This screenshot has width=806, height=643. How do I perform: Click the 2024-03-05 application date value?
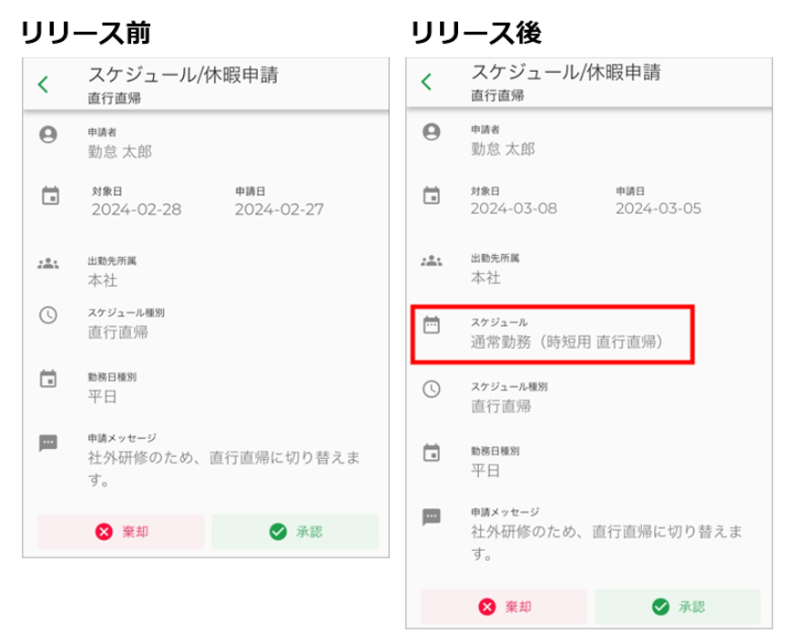[x=658, y=209]
